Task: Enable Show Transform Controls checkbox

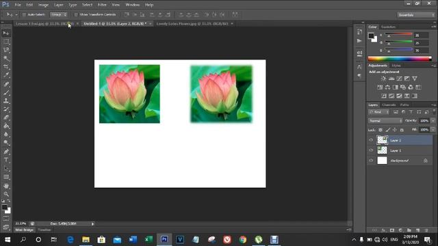Action: (x=76, y=14)
